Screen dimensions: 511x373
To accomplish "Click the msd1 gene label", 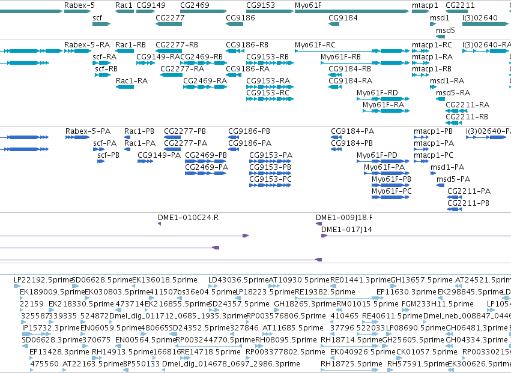I will [x=440, y=17].
